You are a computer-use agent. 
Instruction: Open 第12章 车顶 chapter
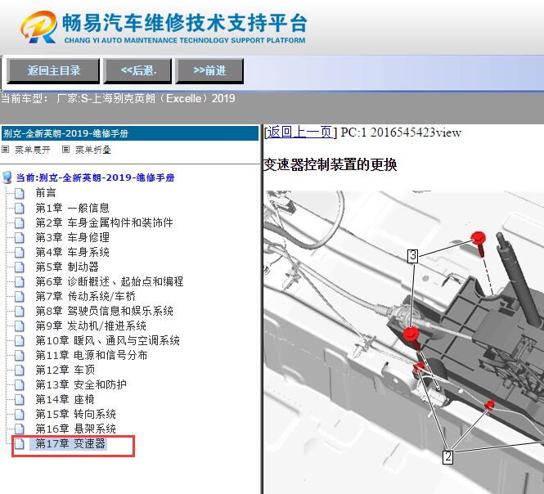(65, 370)
